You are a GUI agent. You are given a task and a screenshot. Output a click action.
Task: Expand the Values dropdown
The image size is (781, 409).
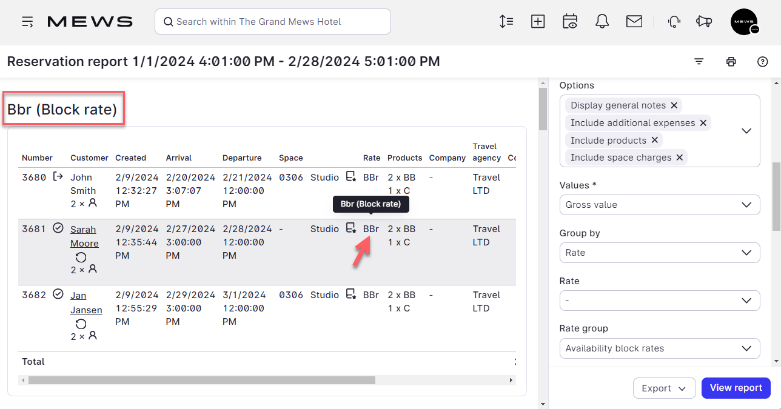[659, 205]
